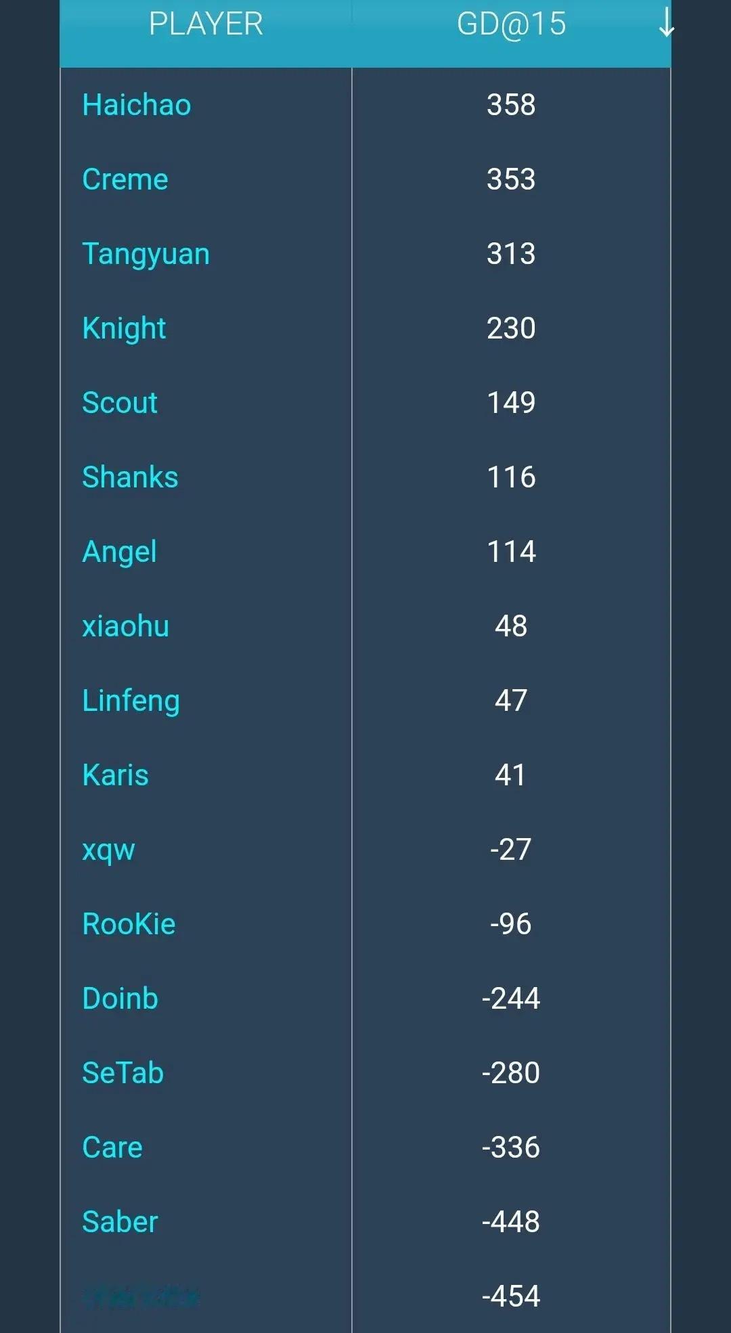Open Knight player page
Viewport: 731px width, 1333px height.
124,329
